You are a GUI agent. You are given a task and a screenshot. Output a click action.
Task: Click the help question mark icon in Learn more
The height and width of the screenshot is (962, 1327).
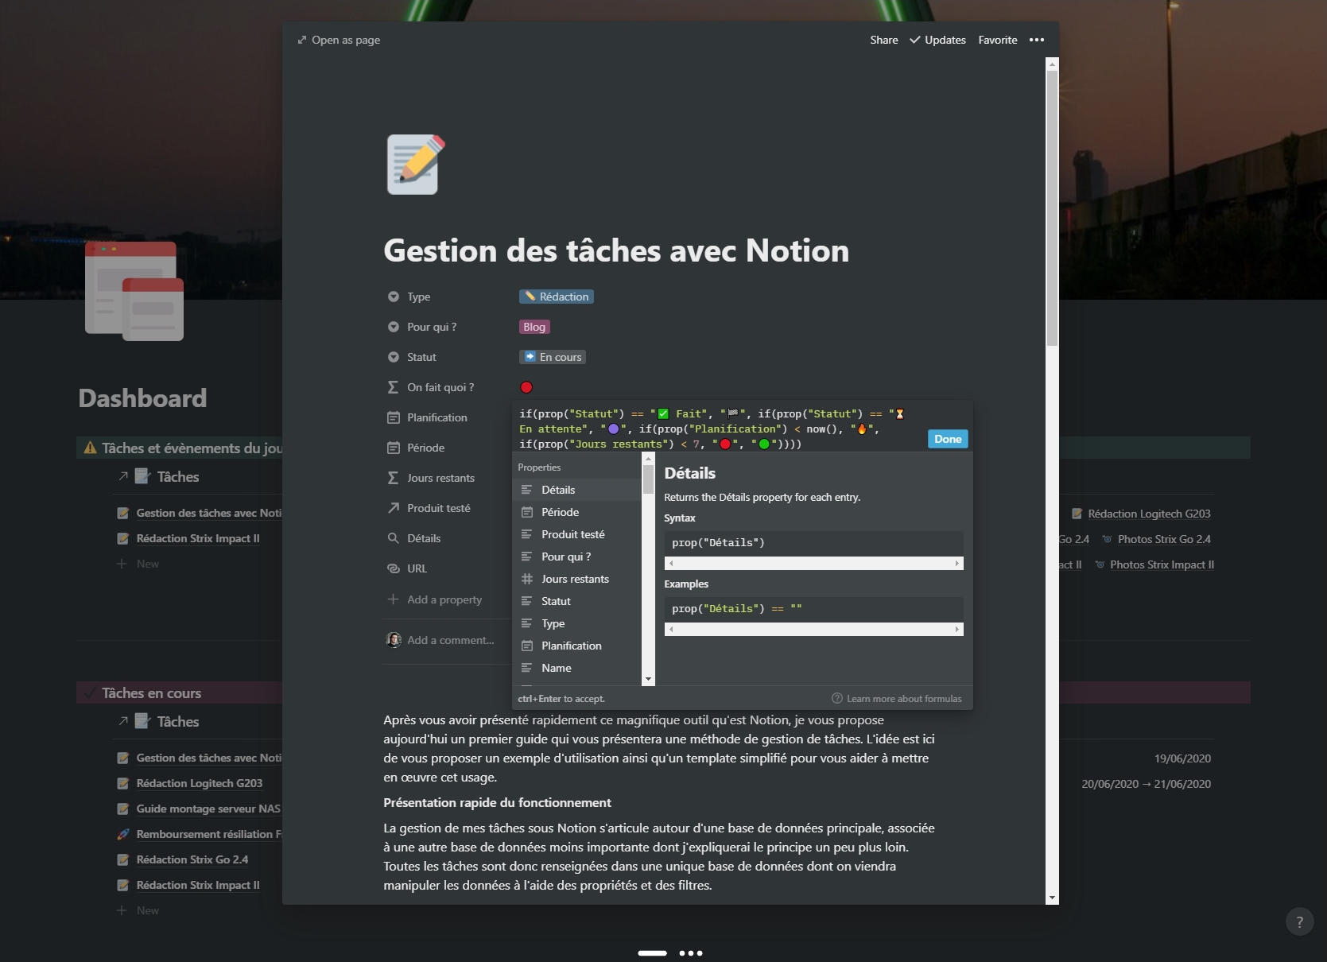tap(836, 699)
